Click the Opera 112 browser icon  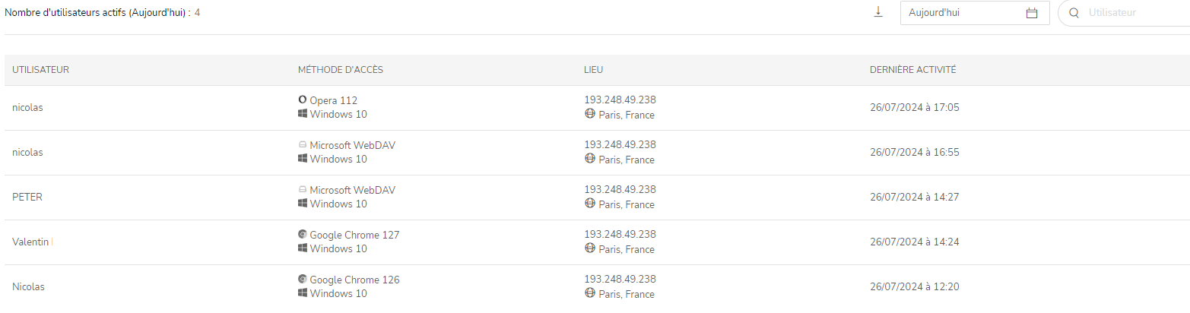pos(303,100)
